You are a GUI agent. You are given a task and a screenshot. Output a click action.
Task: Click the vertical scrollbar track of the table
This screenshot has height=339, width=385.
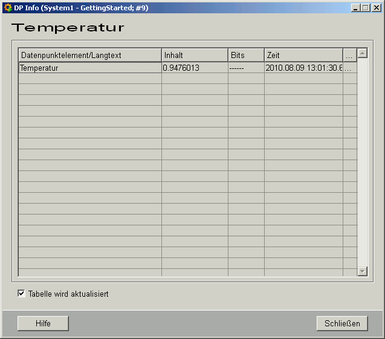point(363,163)
